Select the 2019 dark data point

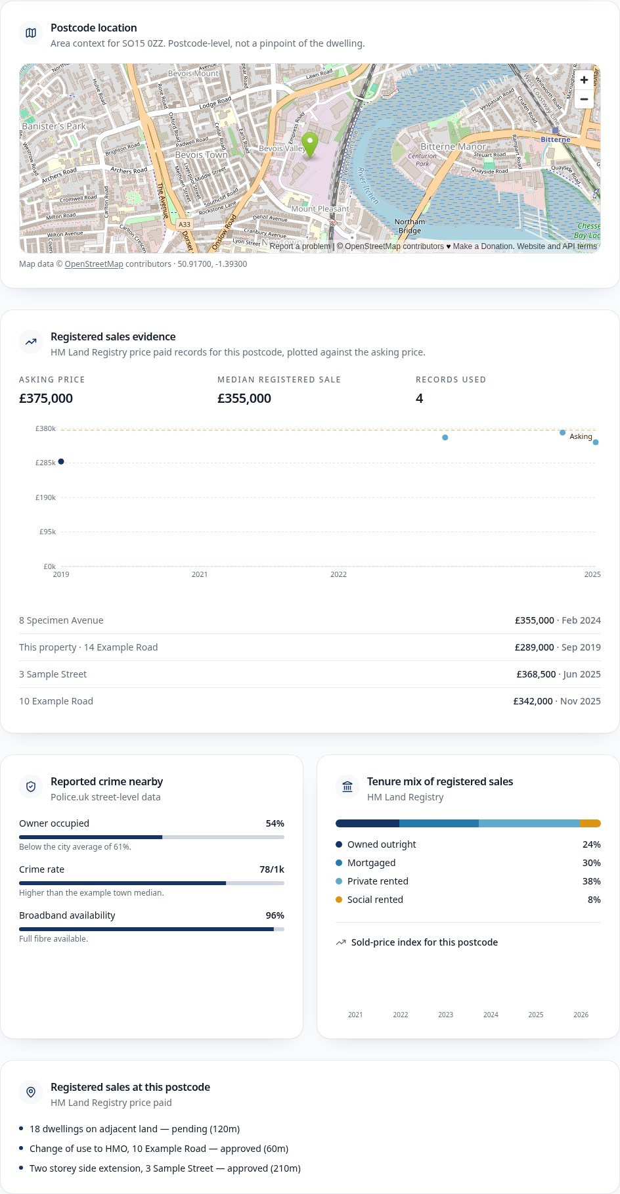(x=61, y=462)
